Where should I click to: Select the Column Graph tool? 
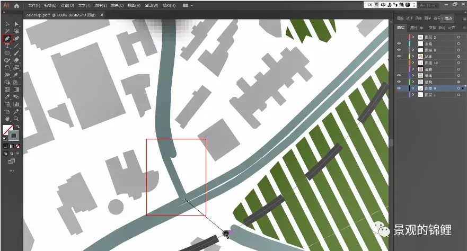16,104
